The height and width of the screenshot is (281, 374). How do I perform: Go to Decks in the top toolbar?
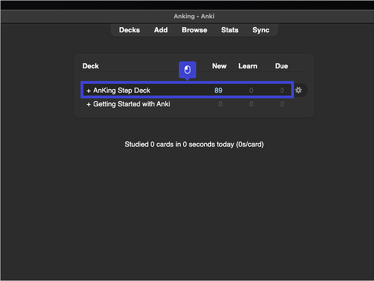129,30
